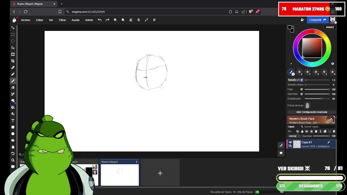Toggle layer lock padlock icon
Screen dimensions: 347x195
point(302,131)
